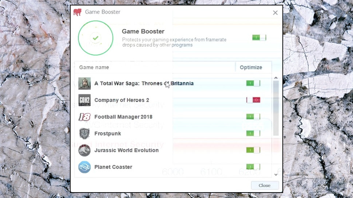Toggle optimization for Football Manager 2018
Screen dimensions: 353x198
tap(253, 116)
